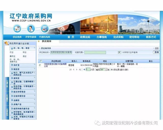Select the 渔业 subcategory
Image resolution: width=163 pixels, height=130 pixels.
24,56
